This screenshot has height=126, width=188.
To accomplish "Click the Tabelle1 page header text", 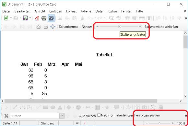I will point(104,55).
